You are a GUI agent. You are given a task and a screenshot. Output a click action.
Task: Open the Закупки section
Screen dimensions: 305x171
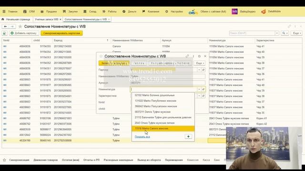point(70,11)
